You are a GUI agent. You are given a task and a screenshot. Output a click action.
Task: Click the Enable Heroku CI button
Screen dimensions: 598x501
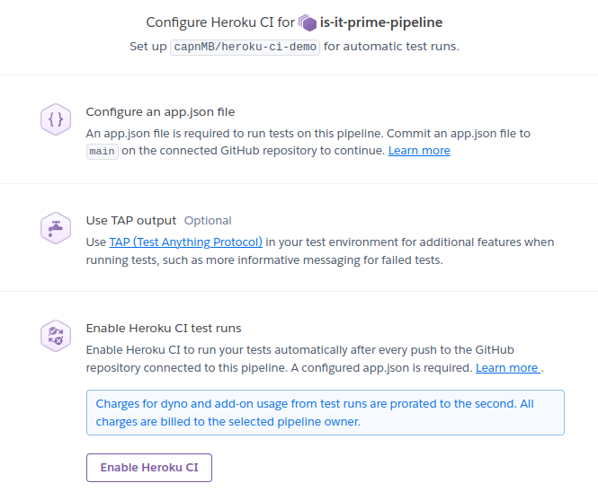tap(149, 468)
